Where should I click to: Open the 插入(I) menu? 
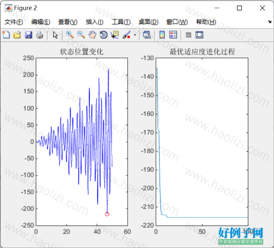click(95, 22)
